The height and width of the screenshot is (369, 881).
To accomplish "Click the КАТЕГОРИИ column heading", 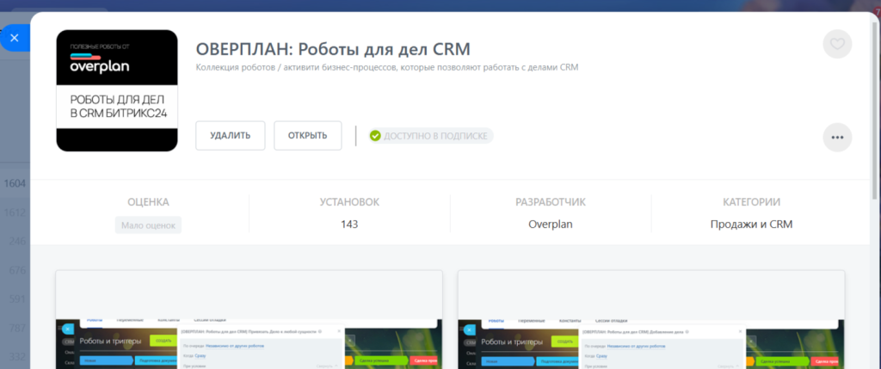I will [751, 202].
